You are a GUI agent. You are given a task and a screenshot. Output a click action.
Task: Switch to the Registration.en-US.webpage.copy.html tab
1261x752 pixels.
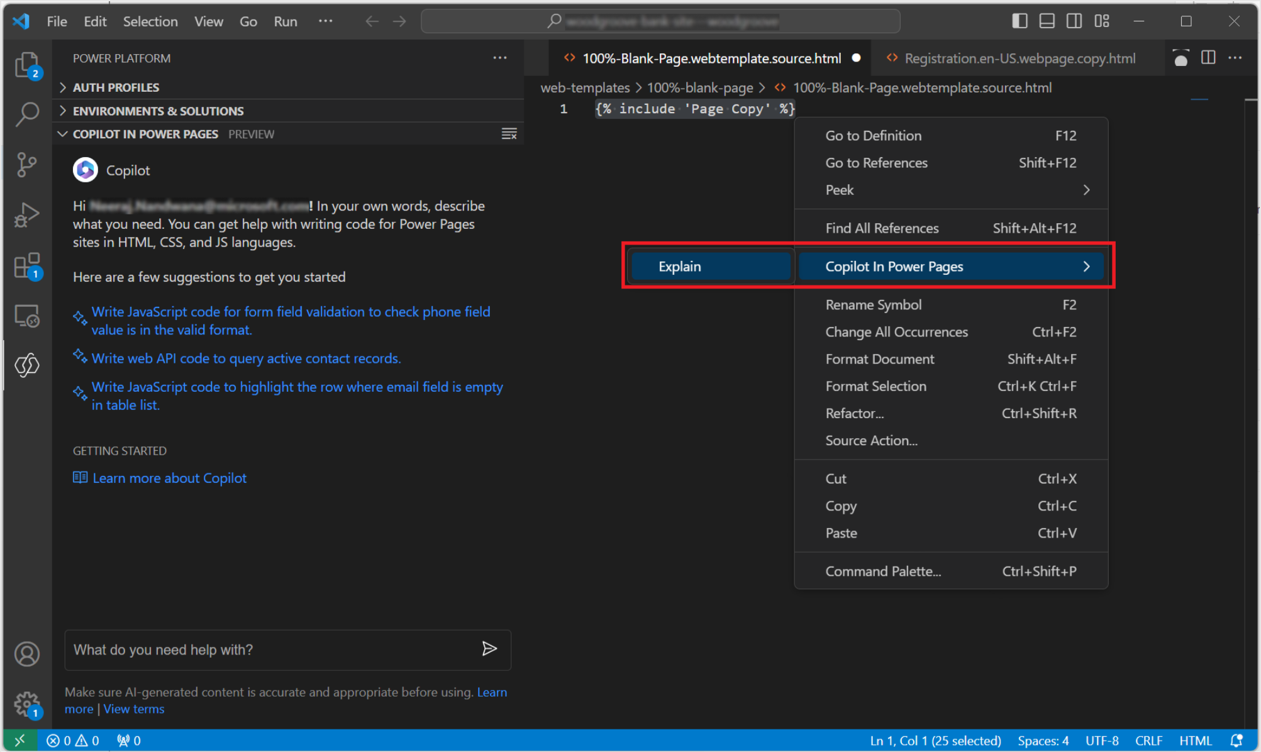1019,58
